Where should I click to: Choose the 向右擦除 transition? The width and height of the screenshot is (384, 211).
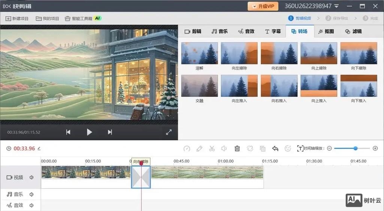pos(279,53)
